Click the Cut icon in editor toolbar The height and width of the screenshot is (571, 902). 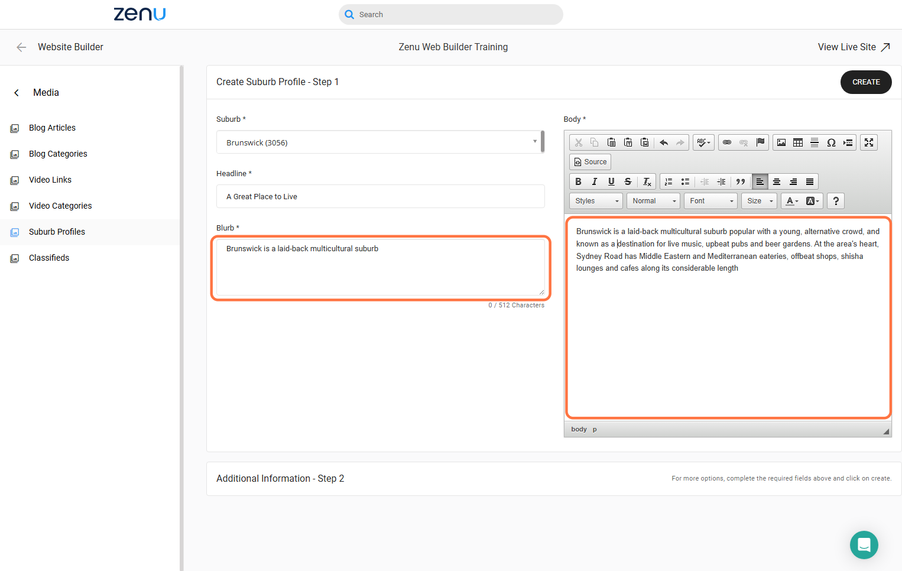point(579,142)
